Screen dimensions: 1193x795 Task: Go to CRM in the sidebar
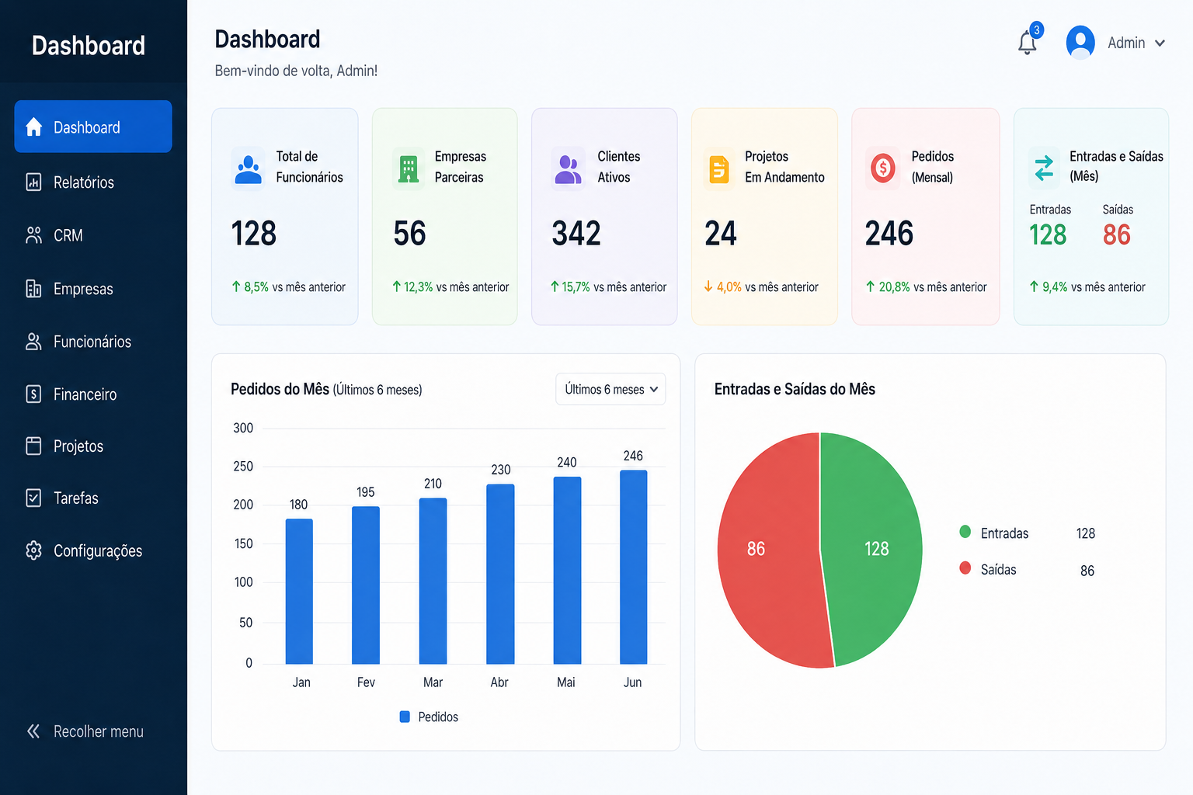(x=93, y=235)
